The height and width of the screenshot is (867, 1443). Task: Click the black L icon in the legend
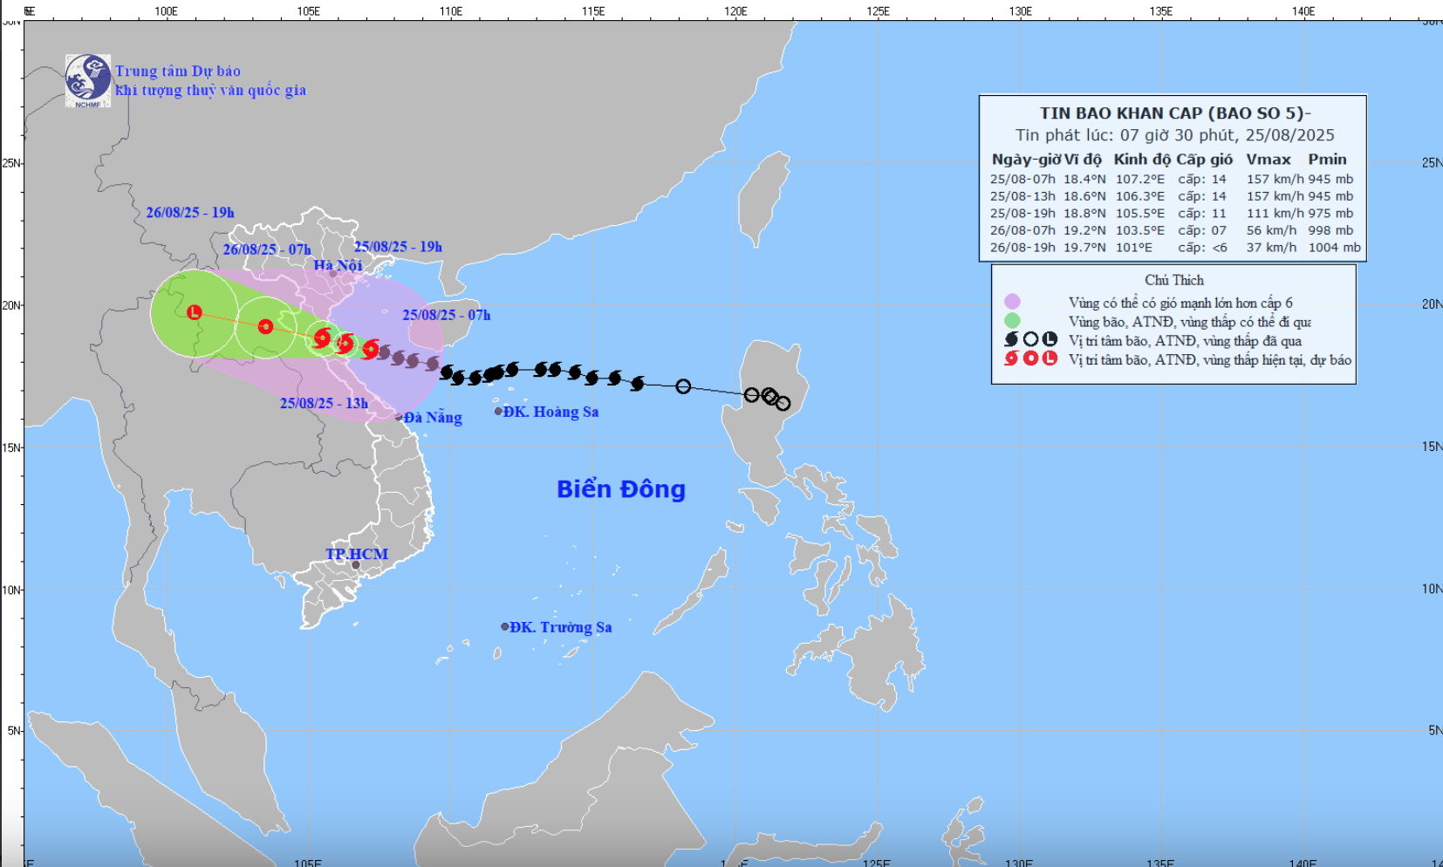(x=1050, y=339)
